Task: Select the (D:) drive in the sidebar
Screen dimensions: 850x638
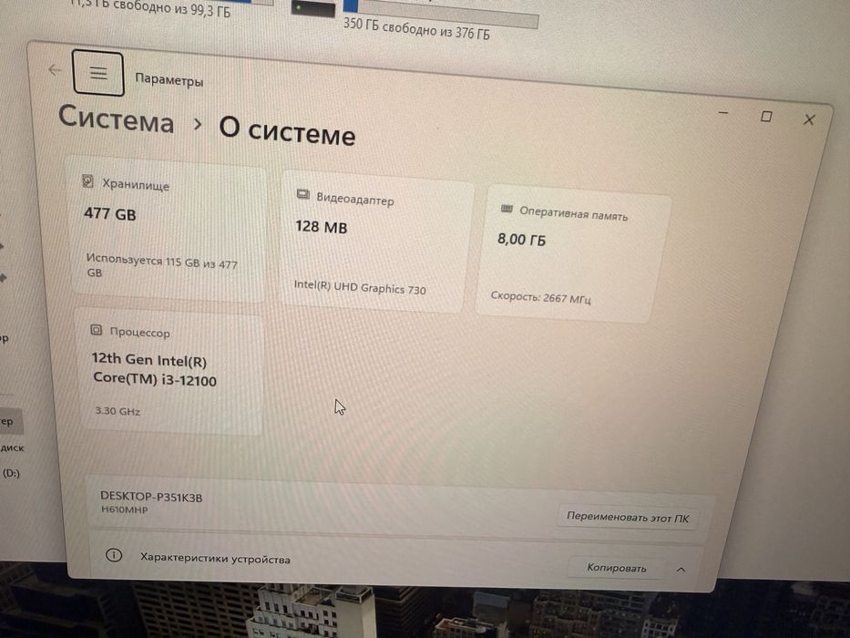Action: pos(11,473)
